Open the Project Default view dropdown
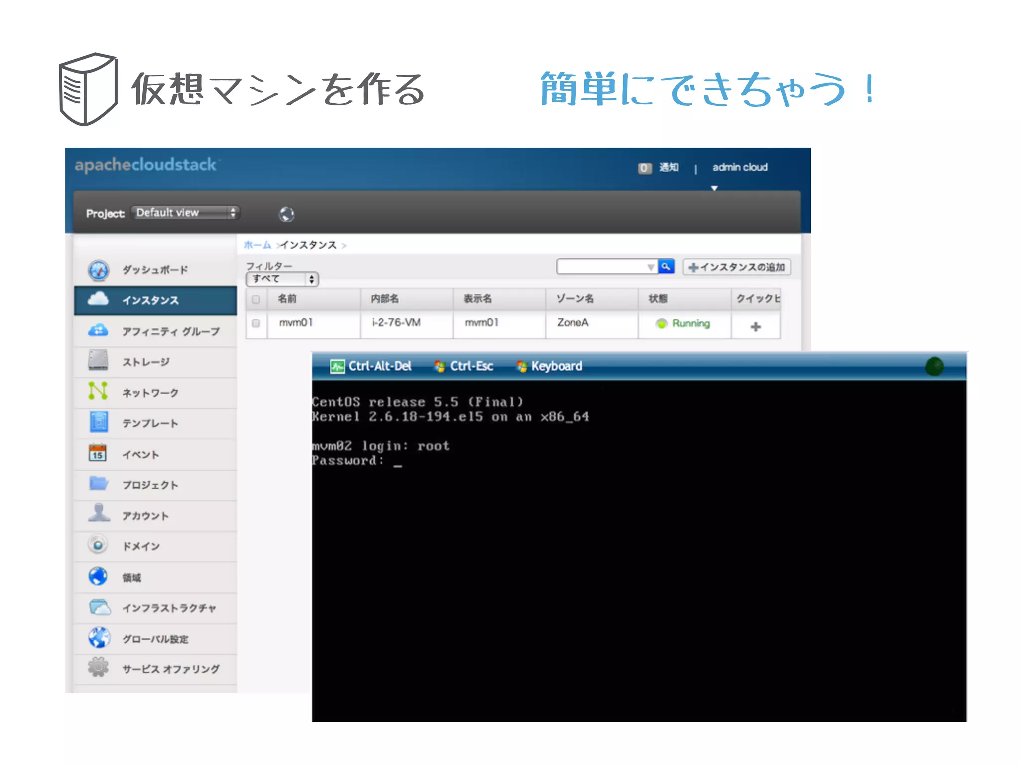This screenshot has width=1020, height=765. pos(185,213)
